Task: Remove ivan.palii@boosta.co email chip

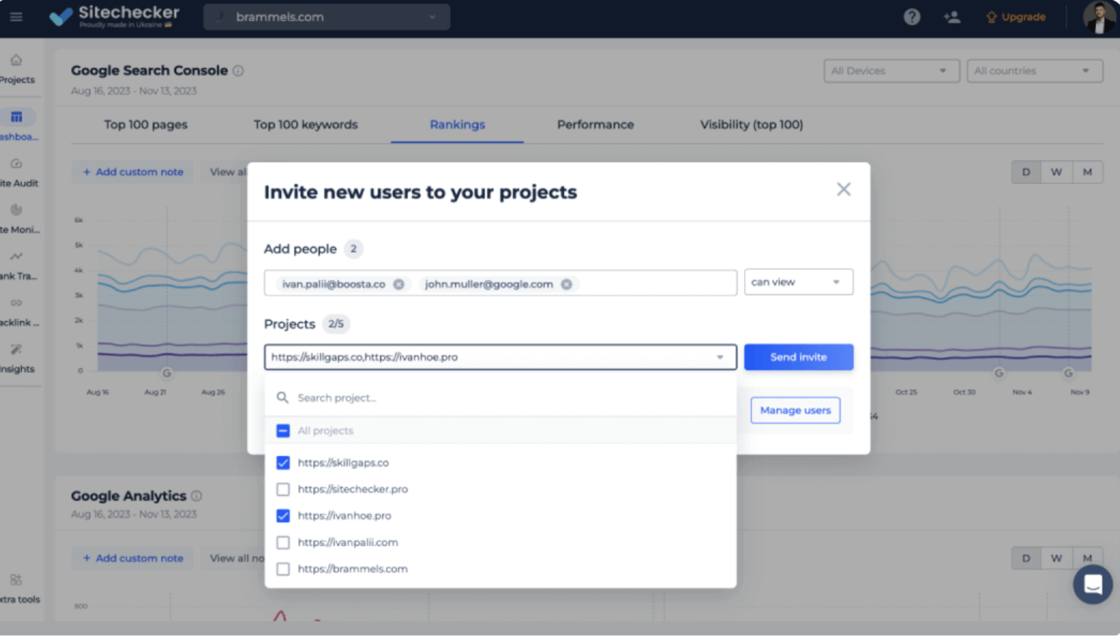Action: (398, 284)
